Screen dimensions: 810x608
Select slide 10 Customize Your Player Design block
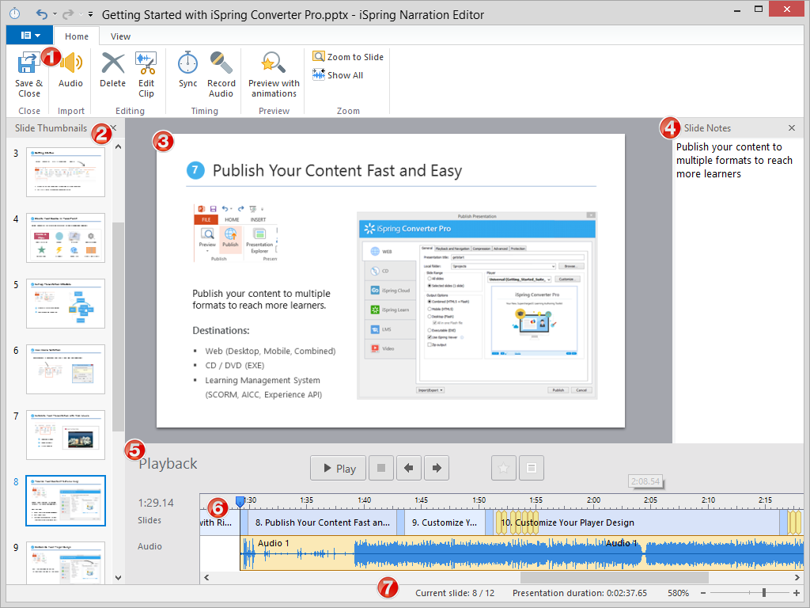tap(637, 522)
